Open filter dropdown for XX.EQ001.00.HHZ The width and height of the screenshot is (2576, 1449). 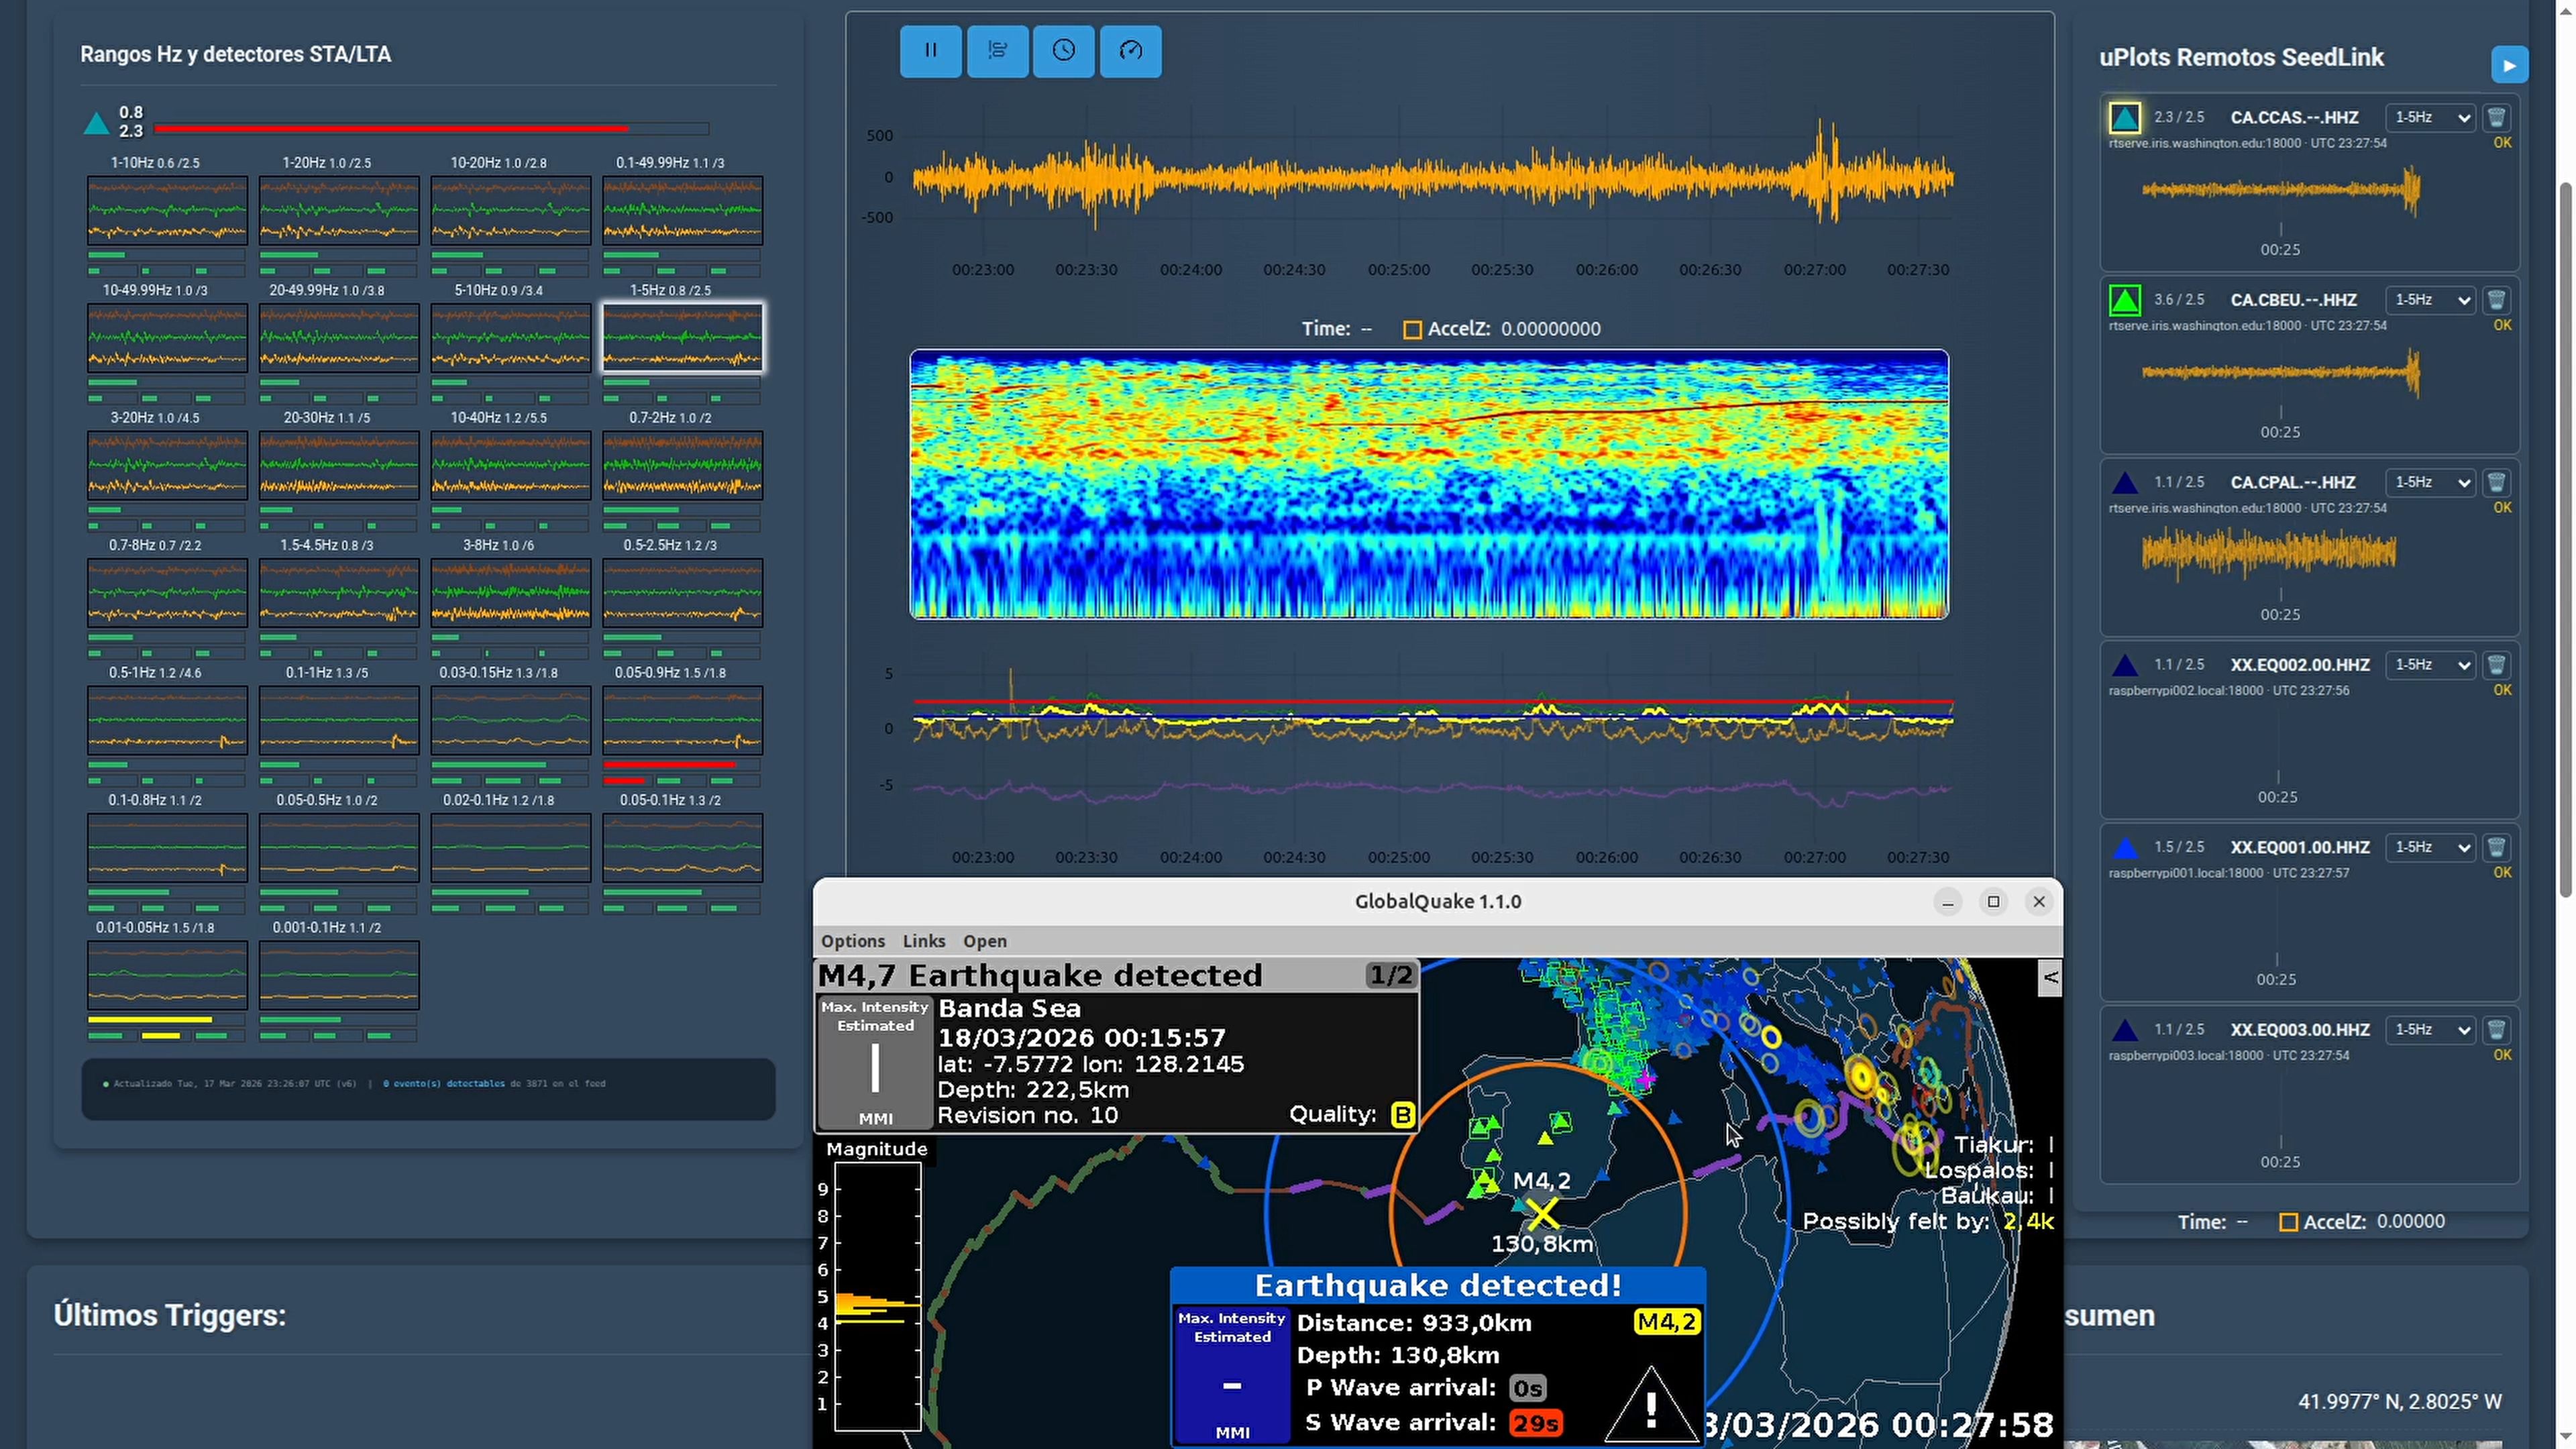pos(2431,848)
